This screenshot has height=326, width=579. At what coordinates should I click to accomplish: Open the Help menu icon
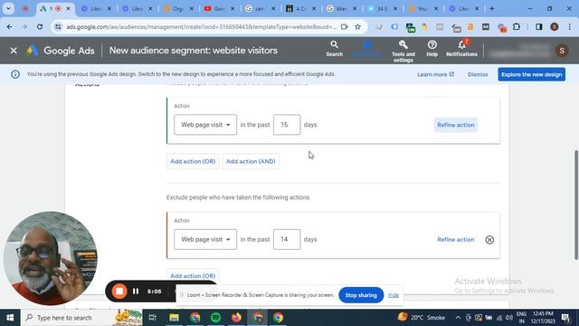432,48
